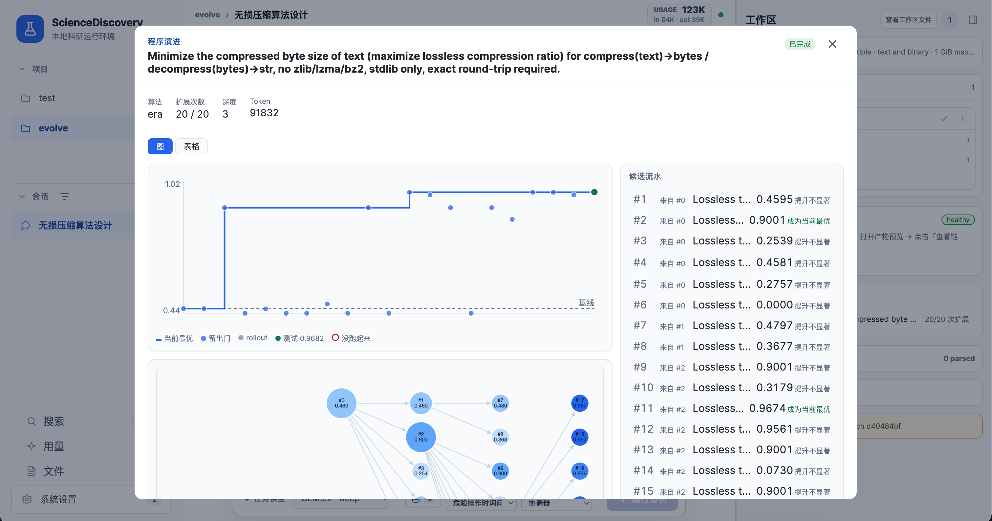Switch to the 表格 table tab

(x=191, y=147)
